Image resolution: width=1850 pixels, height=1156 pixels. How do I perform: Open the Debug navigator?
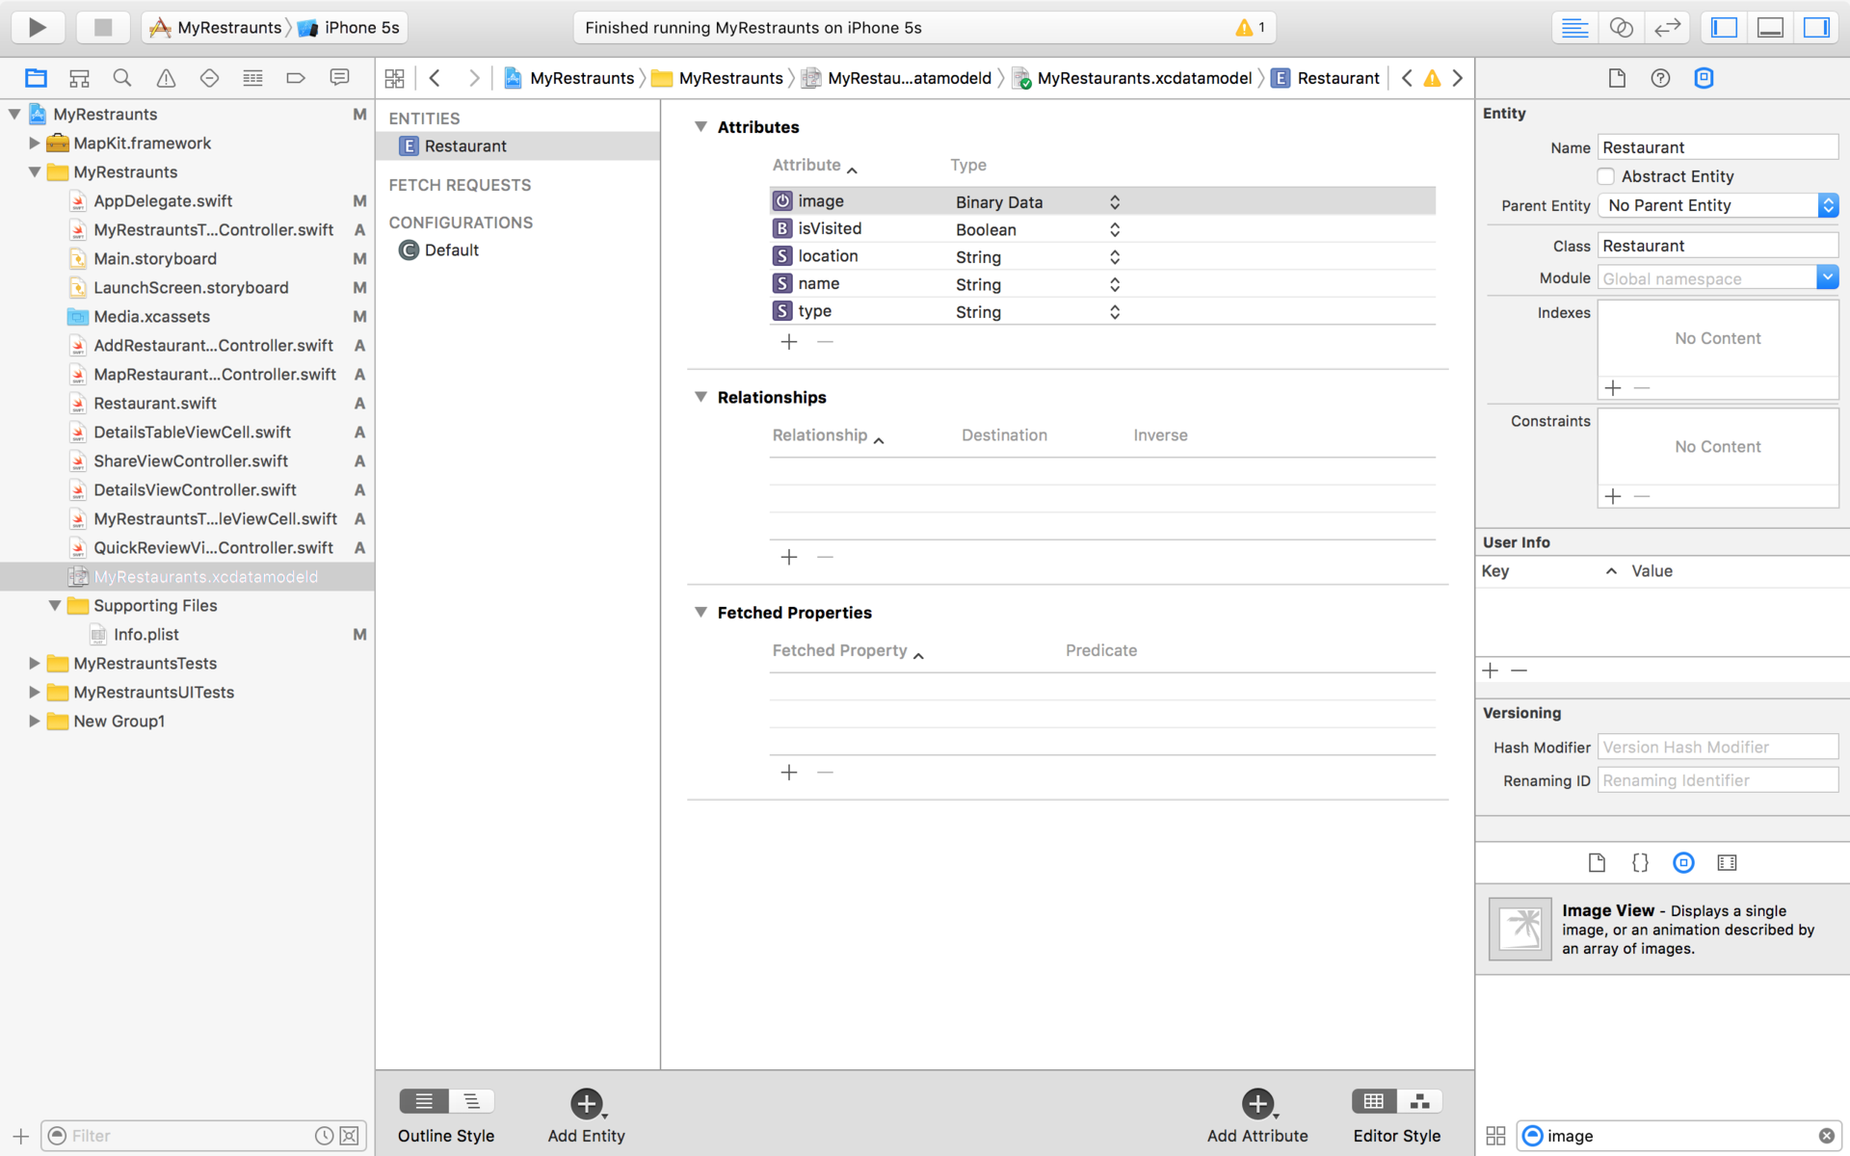coord(252,78)
